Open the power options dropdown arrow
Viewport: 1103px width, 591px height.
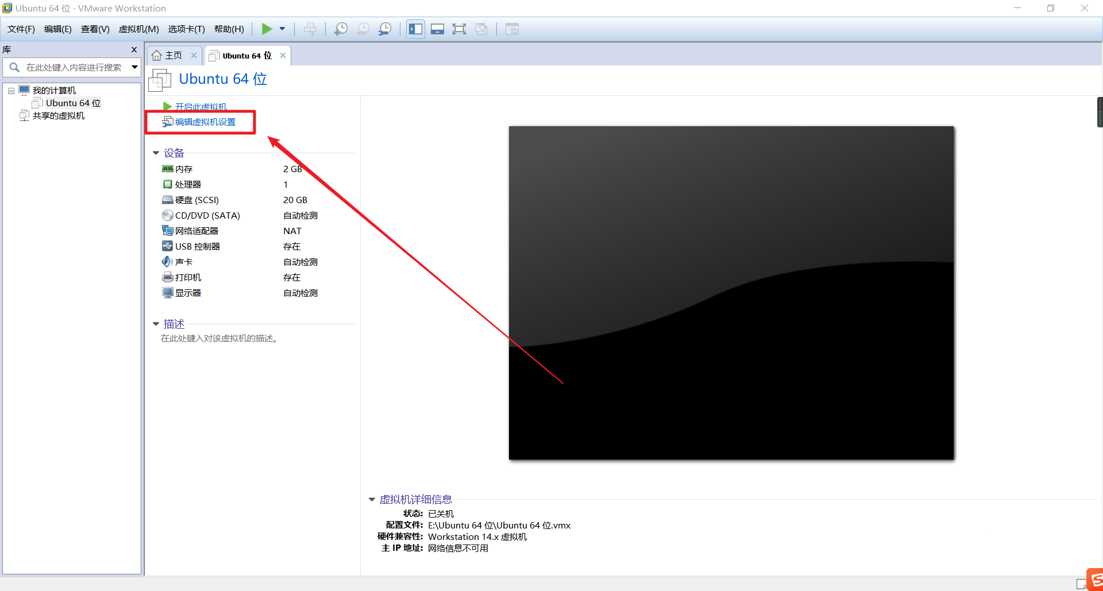[282, 29]
